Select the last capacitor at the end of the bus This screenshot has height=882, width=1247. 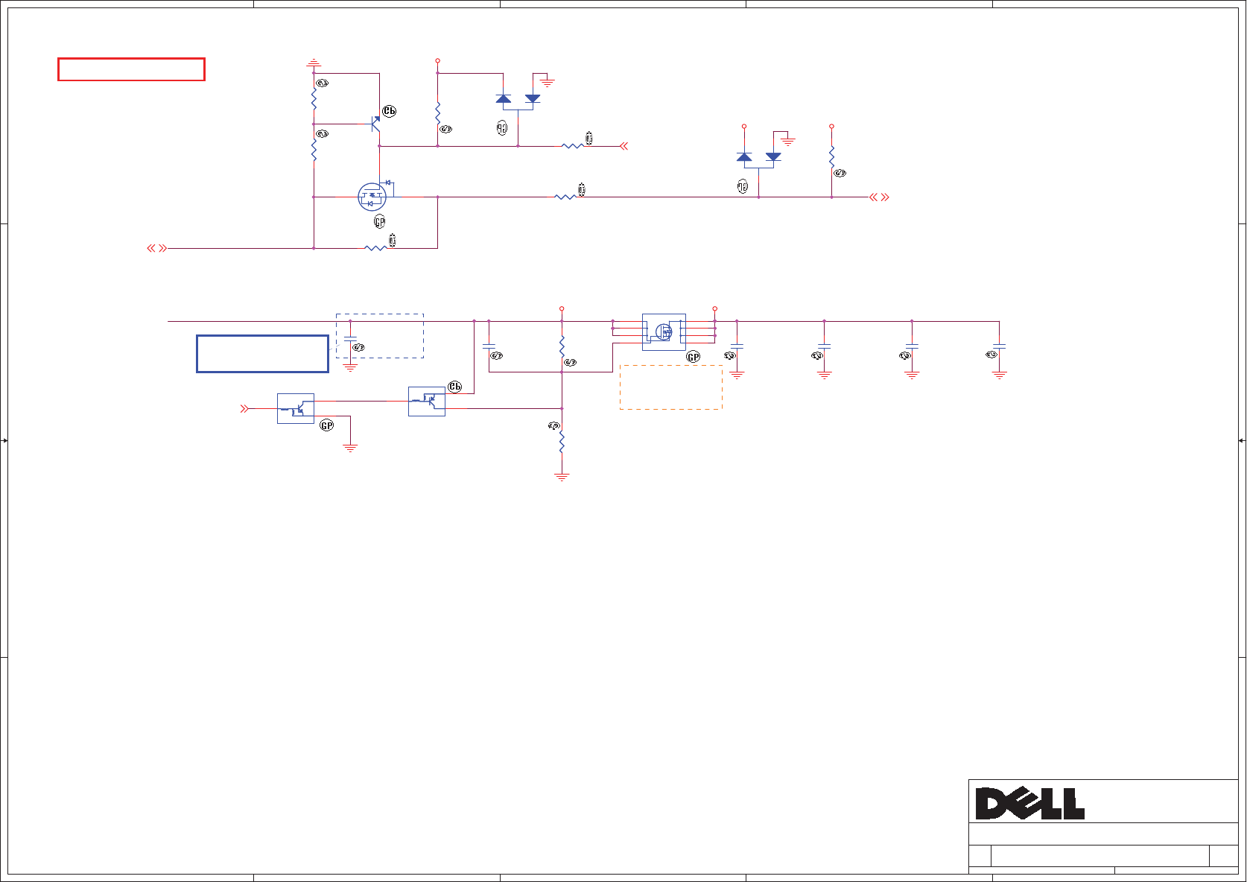(x=999, y=346)
